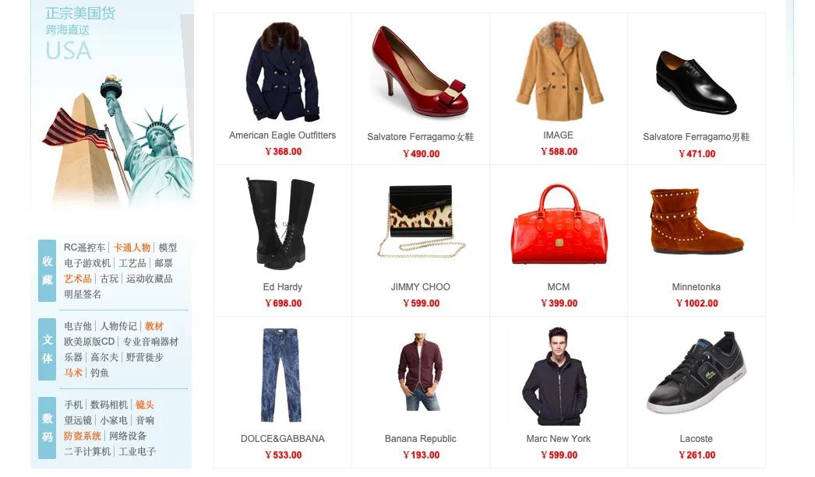Image resolution: width=815 pixels, height=477 pixels.
Task: Select the Minnetonka brown suede boot image
Action: pos(697,222)
